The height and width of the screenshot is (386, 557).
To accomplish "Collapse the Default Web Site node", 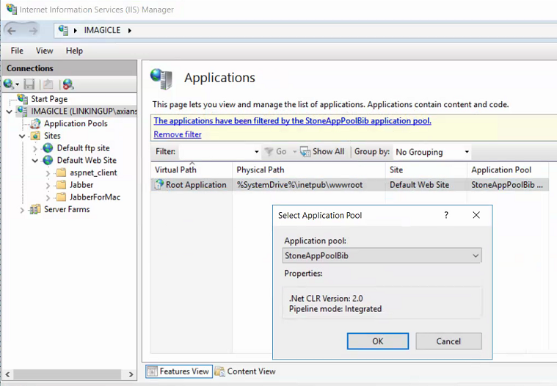I will coord(35,161).
